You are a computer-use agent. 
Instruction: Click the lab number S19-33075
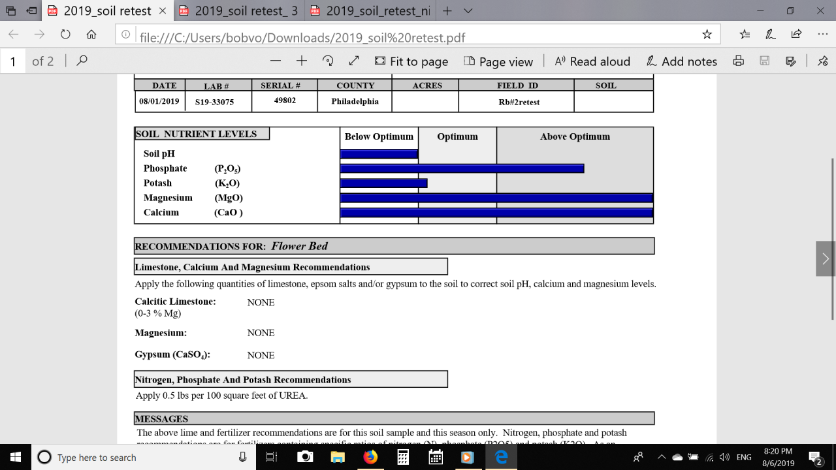(x=214, y=102)
